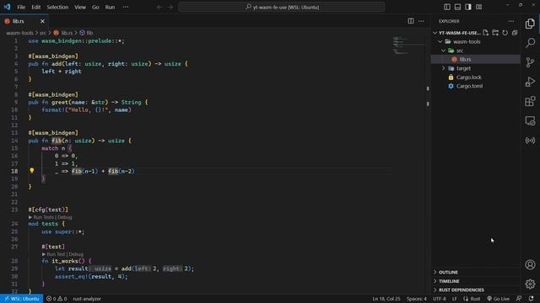This screenshot has height=303, width=540.
Task: Collapse the wasm-tools folder
Action: (440, 41)
